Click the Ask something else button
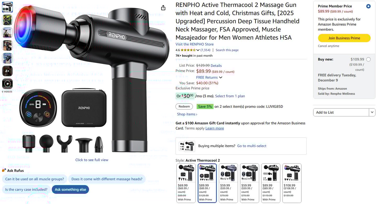This screenshot has width=377, height=204. (x=70, y=190)
